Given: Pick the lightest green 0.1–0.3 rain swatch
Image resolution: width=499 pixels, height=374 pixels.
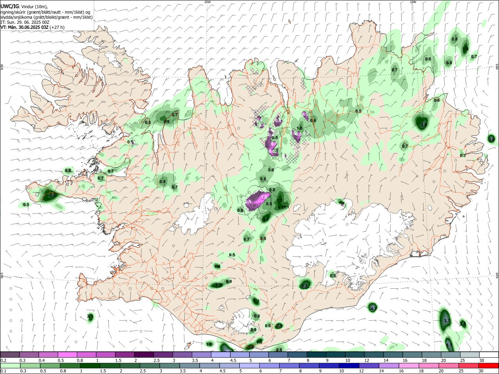Looking at the screenshot, I should tap(10, 365).
